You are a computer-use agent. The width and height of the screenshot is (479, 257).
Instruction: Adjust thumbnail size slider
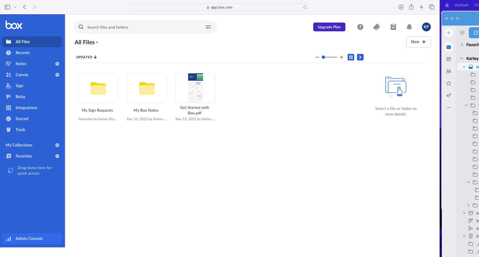click(x=329, y=57)
